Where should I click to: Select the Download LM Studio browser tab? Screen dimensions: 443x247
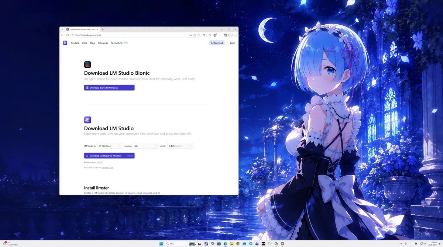pos(83,29)
